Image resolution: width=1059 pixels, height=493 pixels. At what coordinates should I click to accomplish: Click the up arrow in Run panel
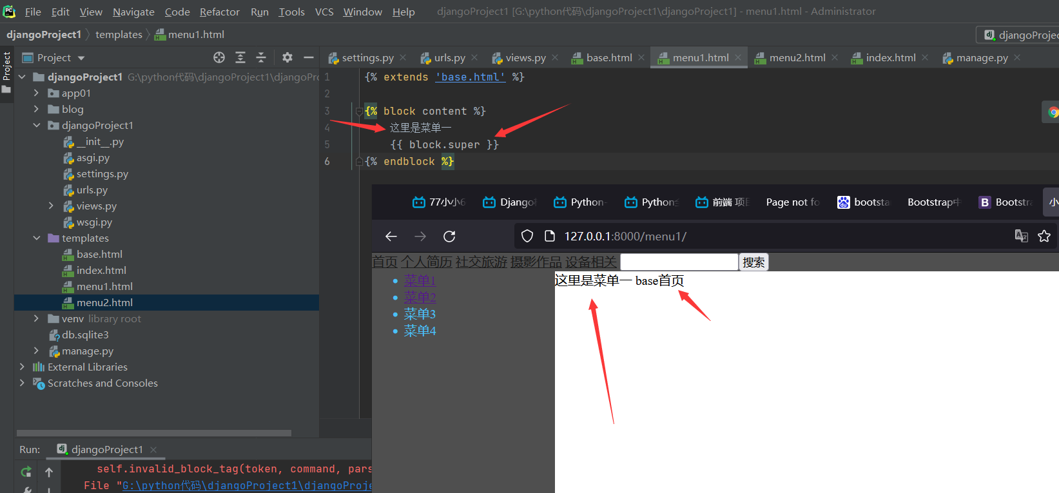pyautogui.click(x=49, y=472)
